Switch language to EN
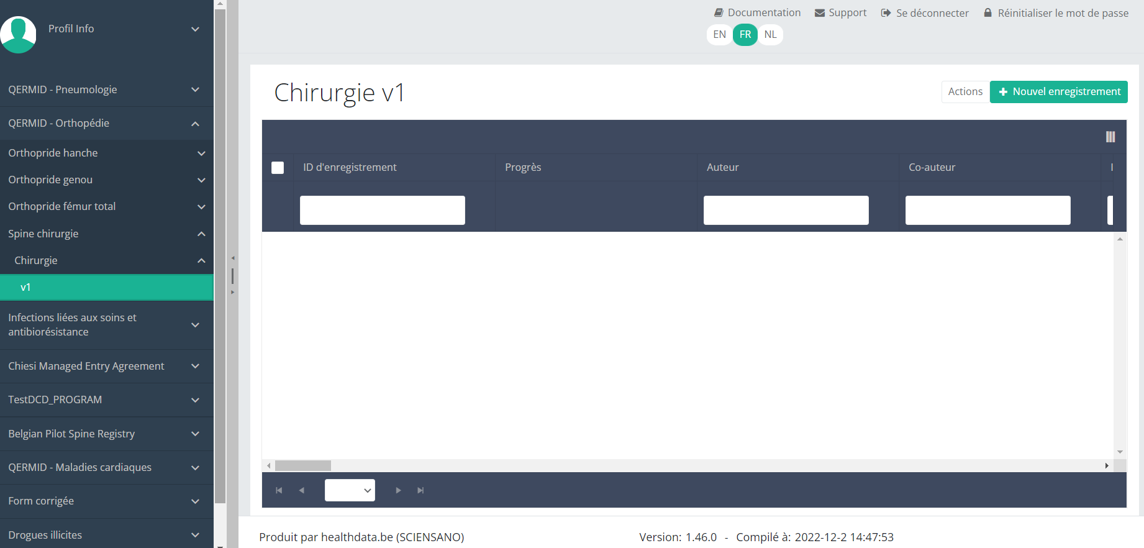Screen dimensions: 1144x548 [719, 35]
